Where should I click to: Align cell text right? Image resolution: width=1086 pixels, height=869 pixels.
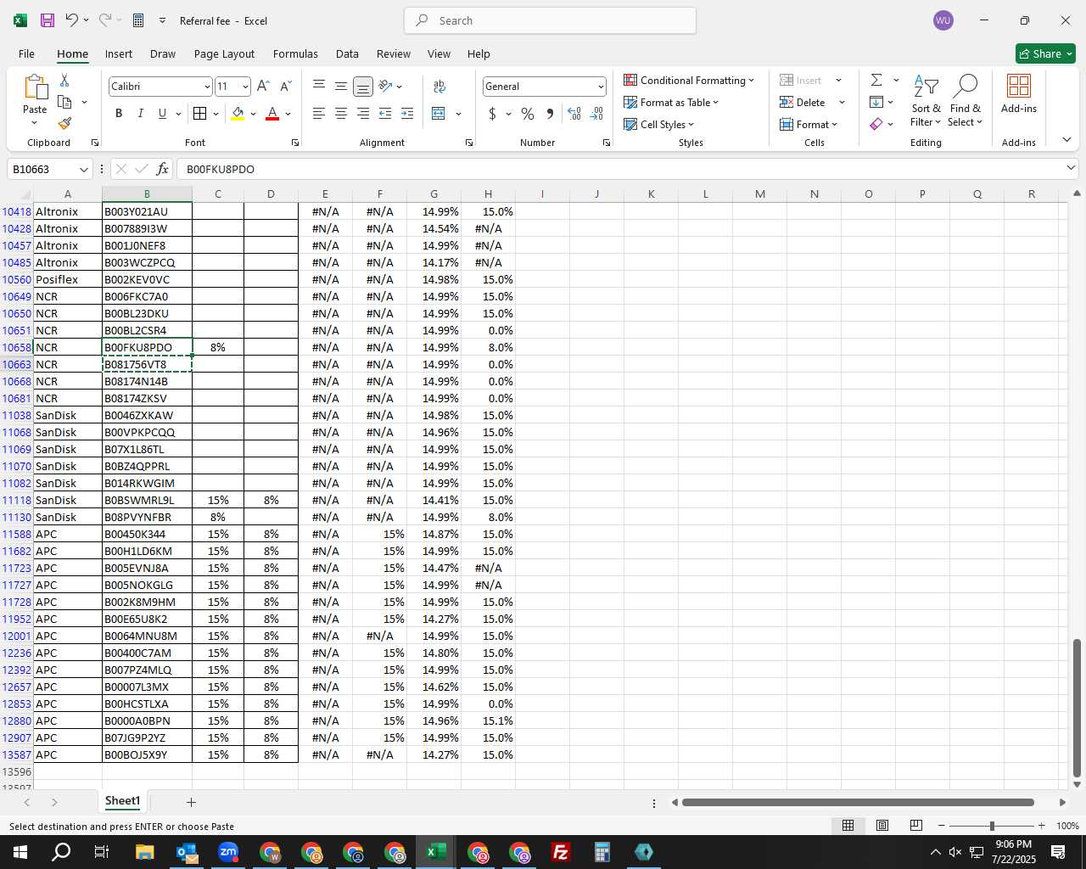pos(363,114)
